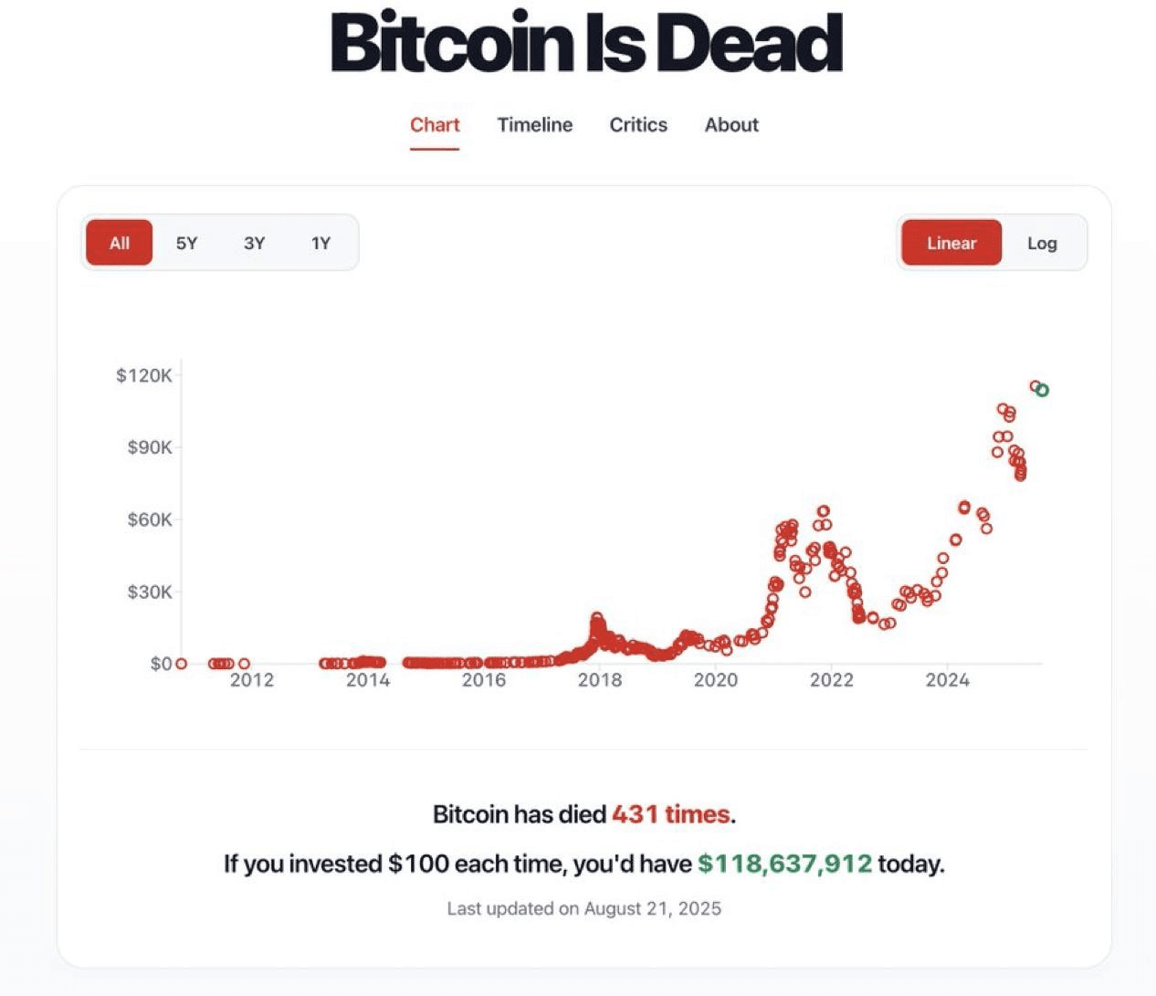This screenshot has height=996, width=1156.
Task: Show the 5Y time range
Action: click(186, 243)
